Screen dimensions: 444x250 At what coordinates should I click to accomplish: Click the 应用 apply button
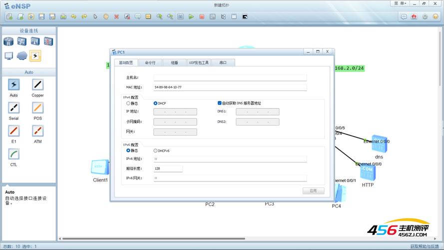[x=313, y=191]
